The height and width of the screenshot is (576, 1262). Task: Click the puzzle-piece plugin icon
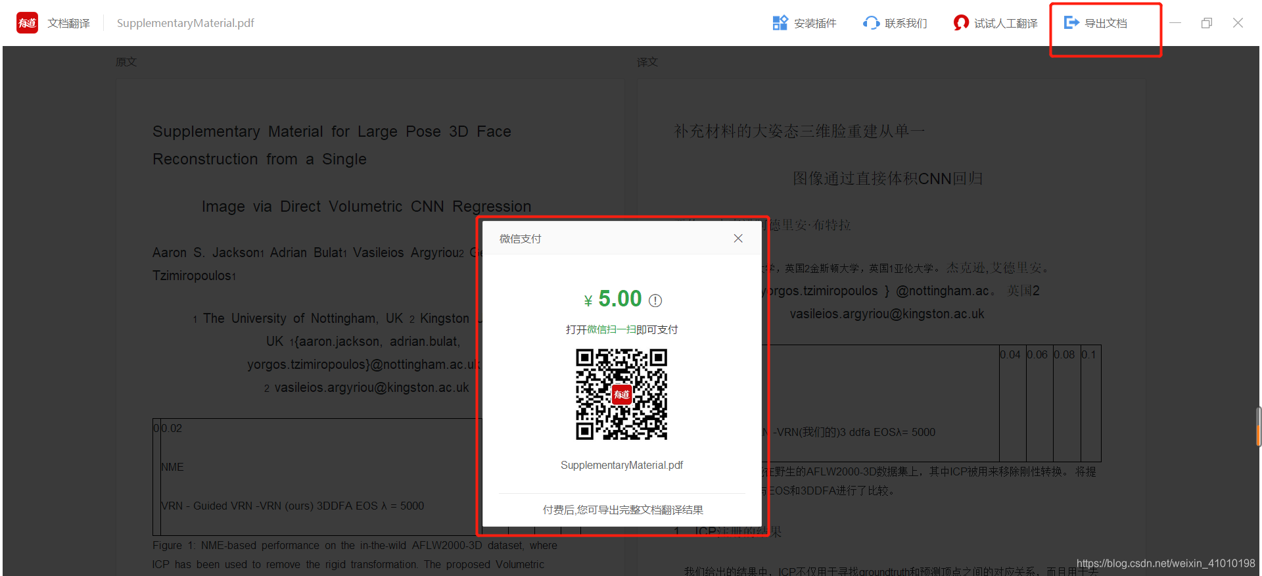point(780,23)
